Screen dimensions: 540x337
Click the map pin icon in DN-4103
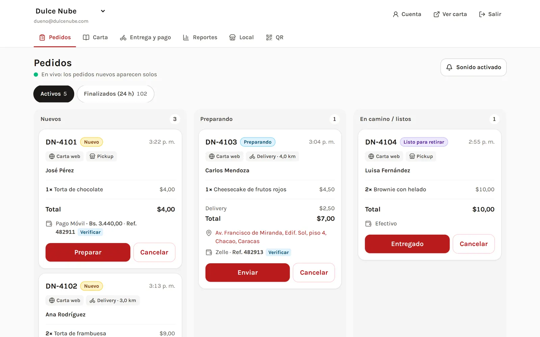209,233
